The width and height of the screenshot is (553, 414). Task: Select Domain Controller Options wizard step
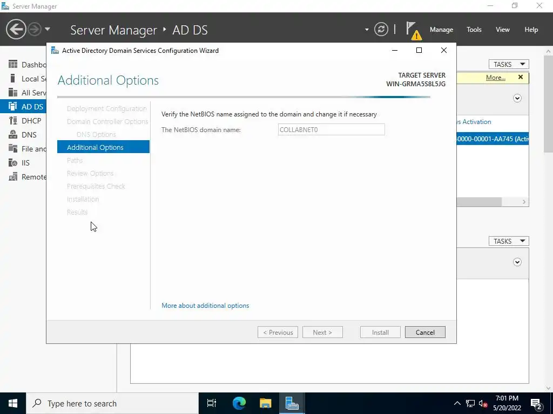[x=107, y=121]
